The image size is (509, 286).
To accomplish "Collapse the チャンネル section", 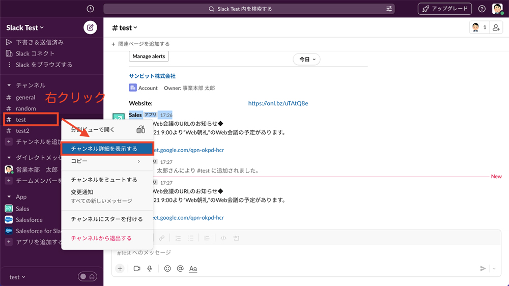I will (x=9, y=85).
